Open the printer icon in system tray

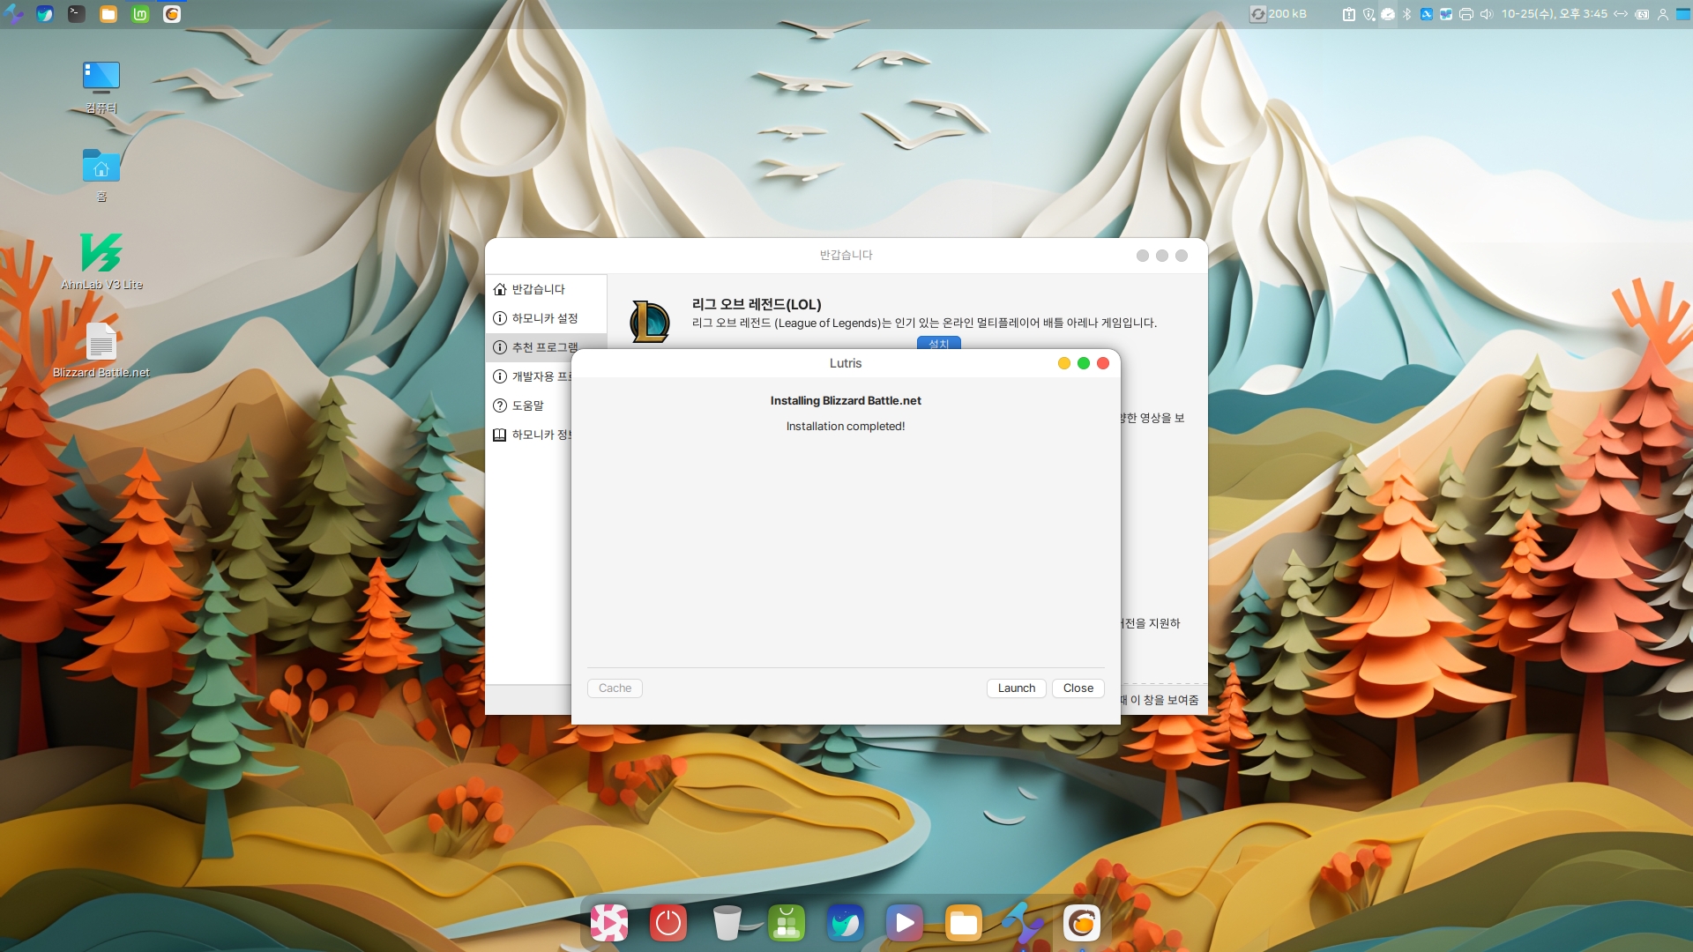[1466, 14]
